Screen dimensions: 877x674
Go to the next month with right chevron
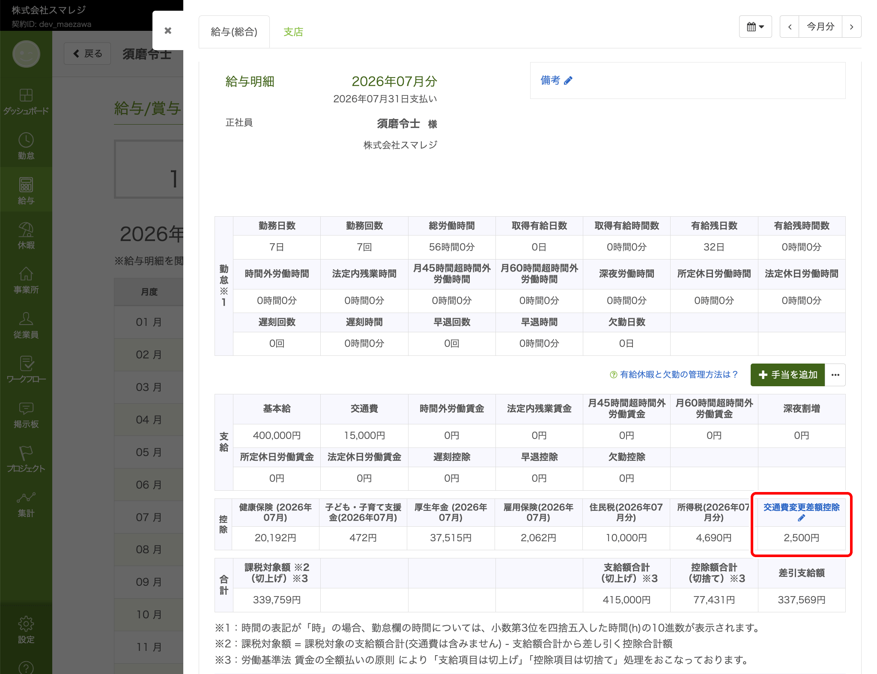(x=851, y=27)
